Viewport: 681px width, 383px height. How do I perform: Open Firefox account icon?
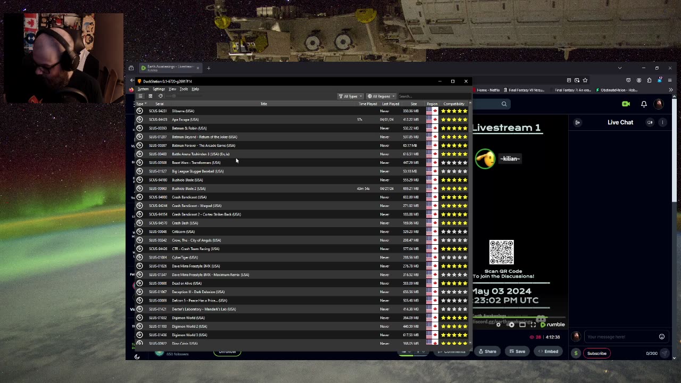(x=639, y=80)
